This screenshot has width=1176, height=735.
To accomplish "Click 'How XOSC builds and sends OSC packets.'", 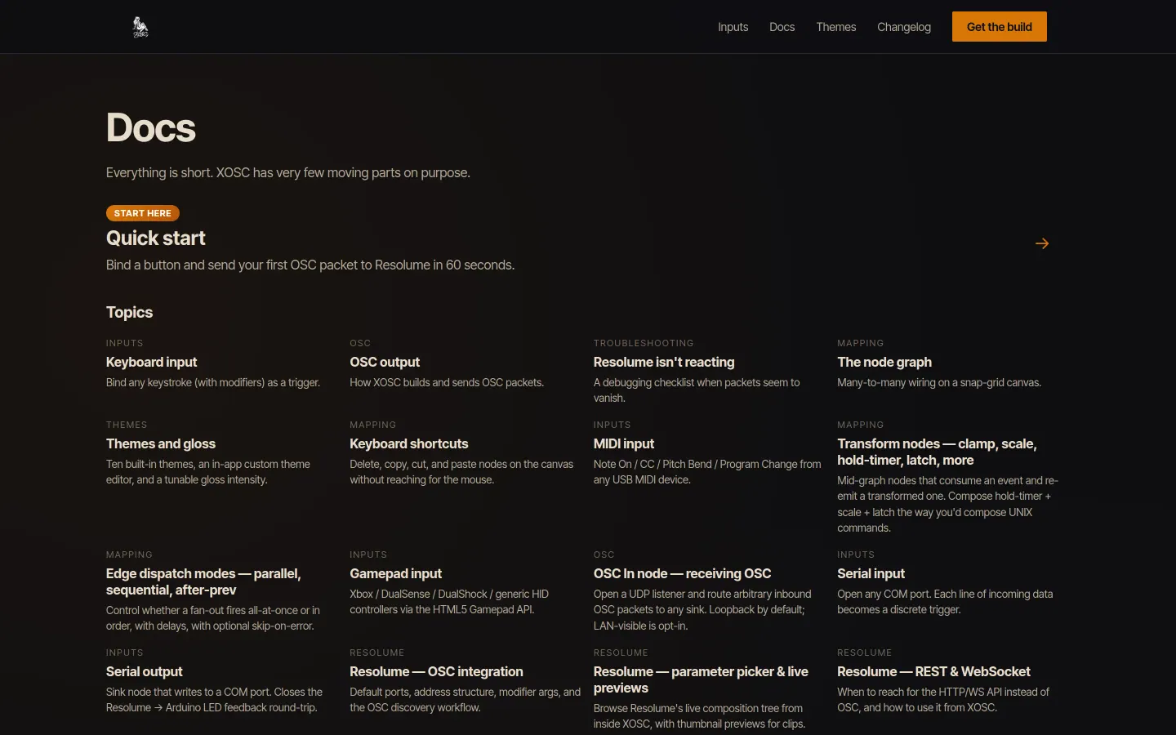I will click(x=447, y=382).
